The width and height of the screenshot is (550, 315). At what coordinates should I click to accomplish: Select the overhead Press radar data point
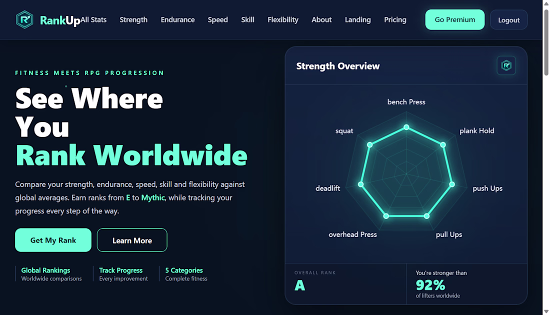386,216
